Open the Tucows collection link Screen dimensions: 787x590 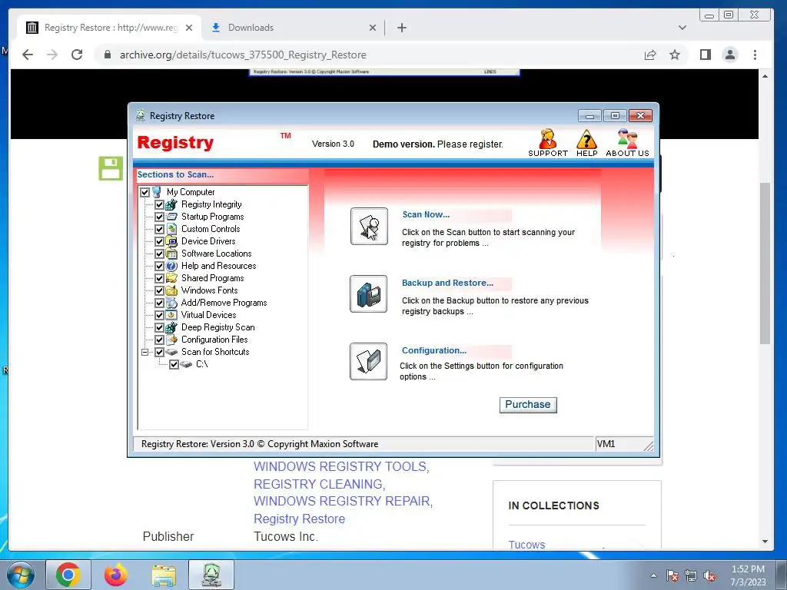click(526, 545)
